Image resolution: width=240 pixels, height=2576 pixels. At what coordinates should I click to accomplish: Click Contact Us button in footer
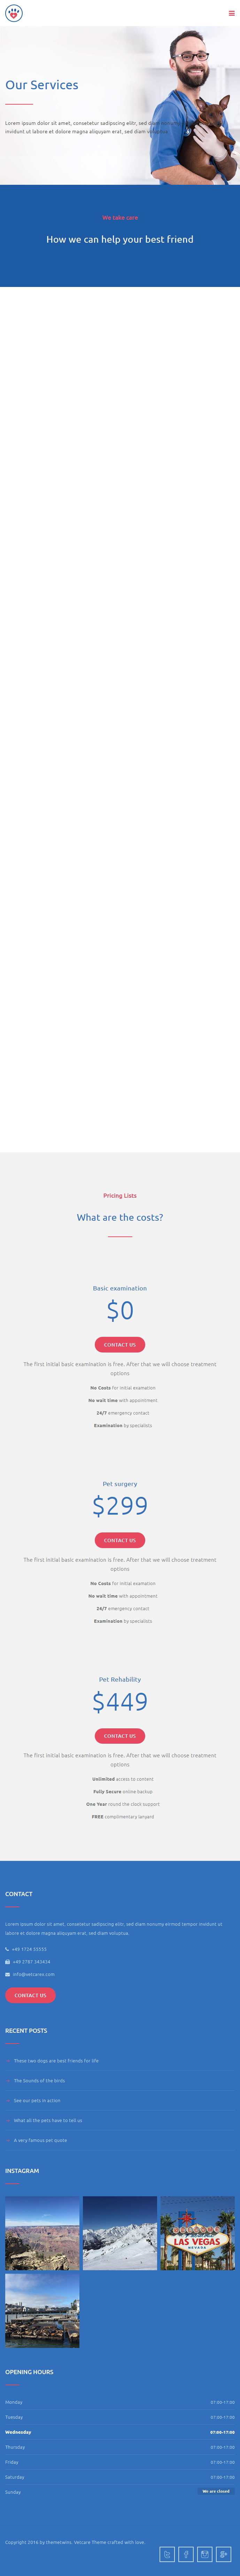click(30, 1995)
